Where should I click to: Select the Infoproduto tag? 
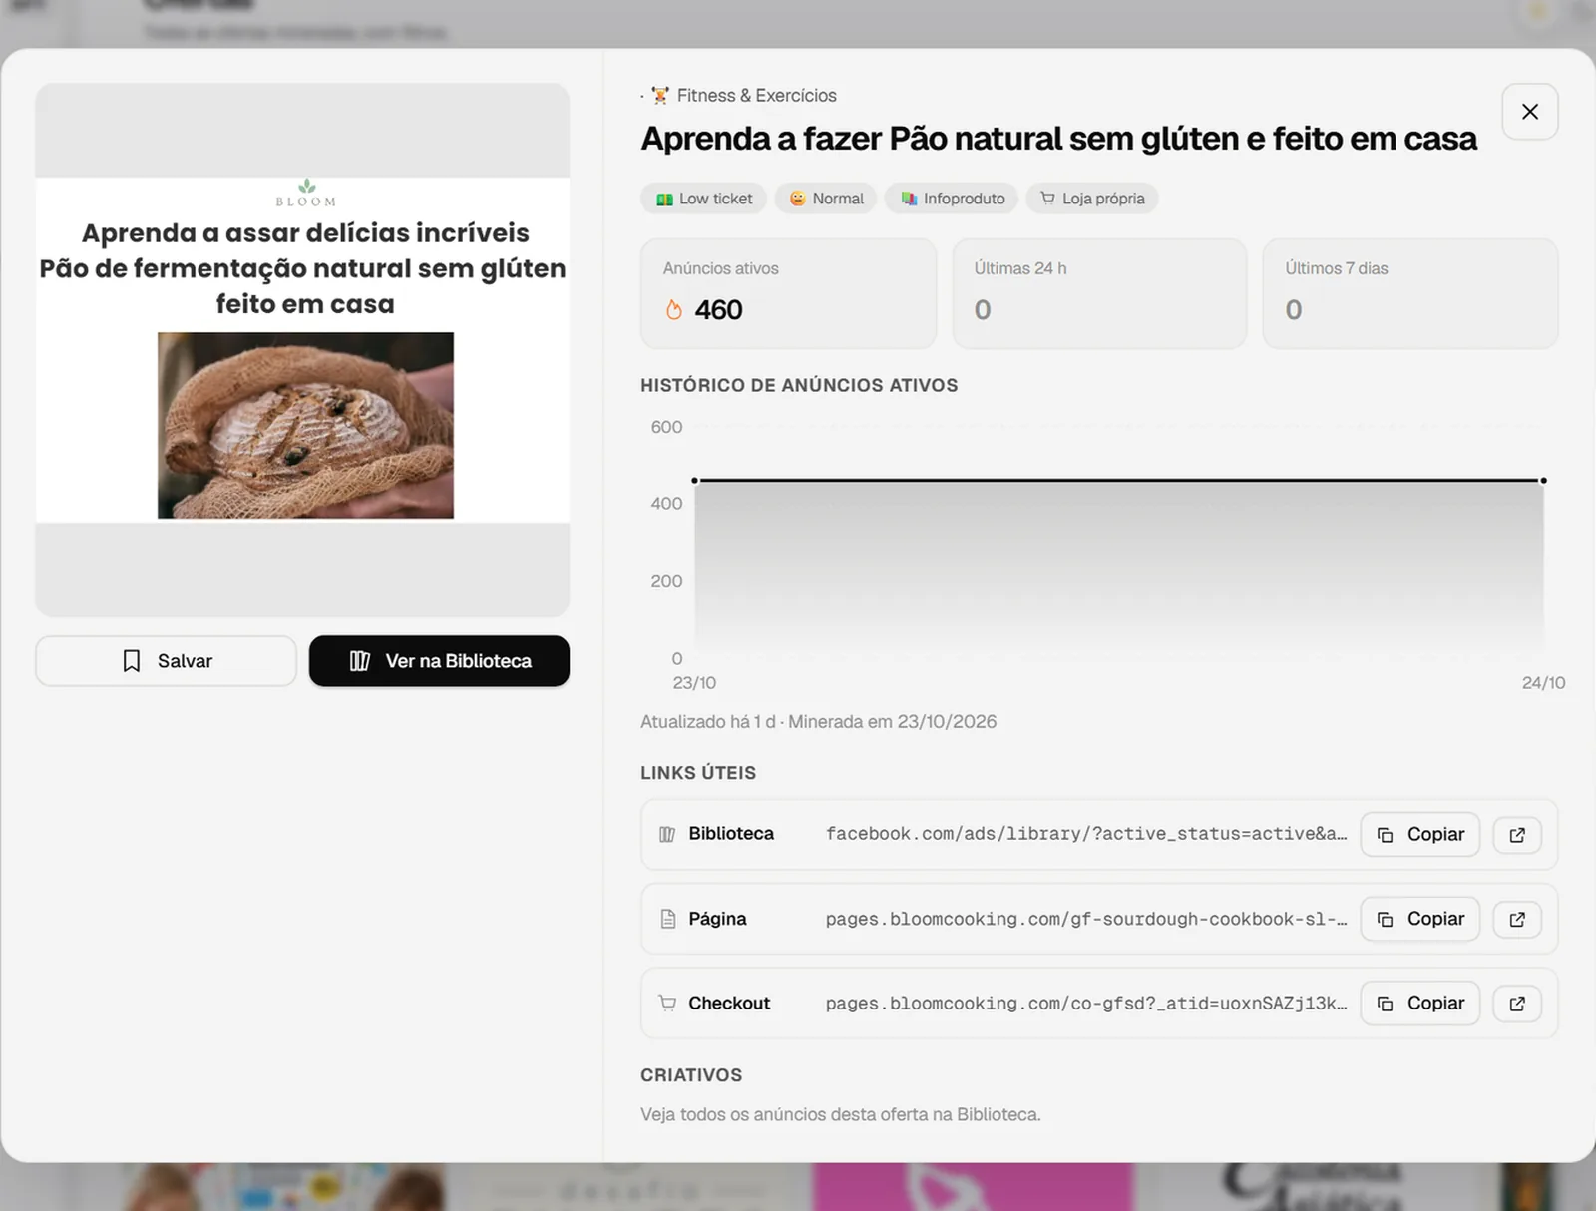click(x=952, y=199)
